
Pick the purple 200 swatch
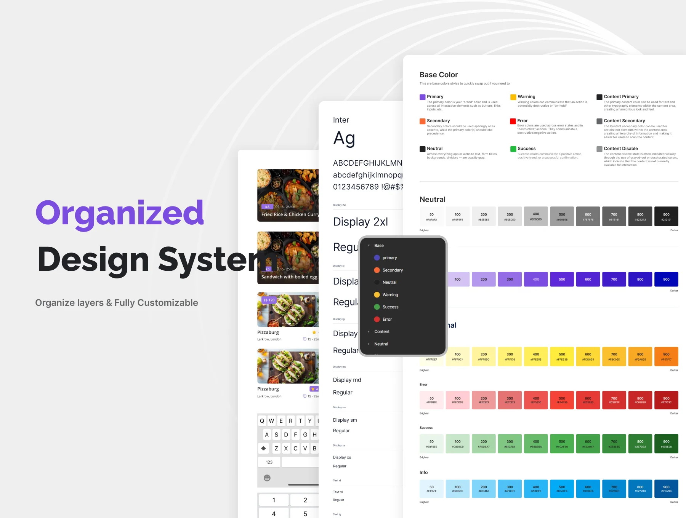pos(484,279)
